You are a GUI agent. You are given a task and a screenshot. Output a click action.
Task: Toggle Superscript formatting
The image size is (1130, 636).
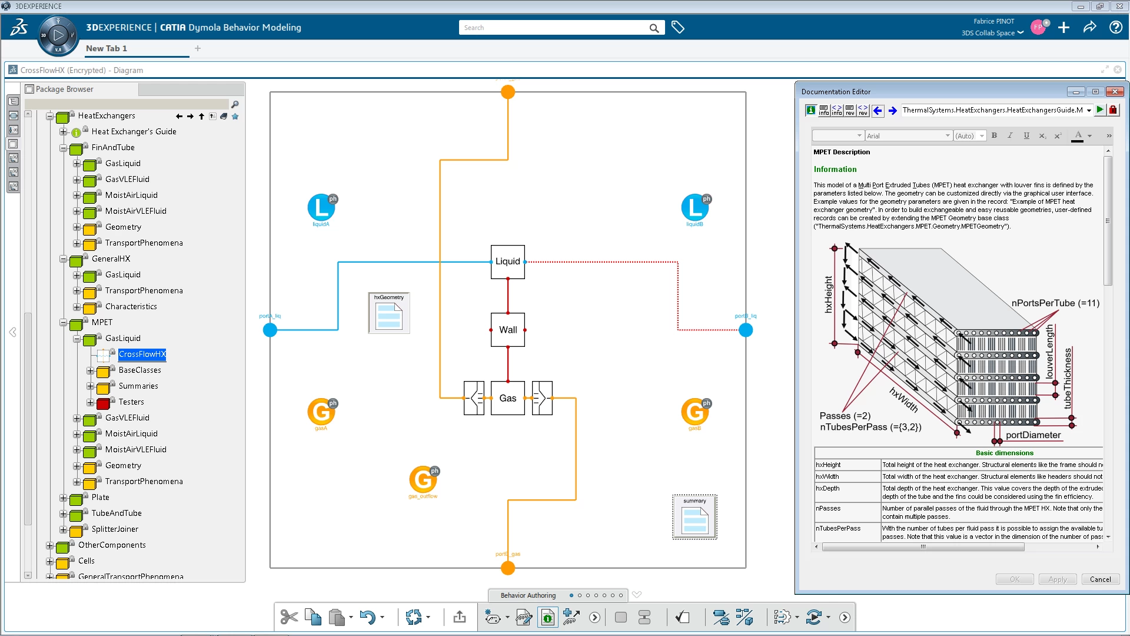(1058, 135)
